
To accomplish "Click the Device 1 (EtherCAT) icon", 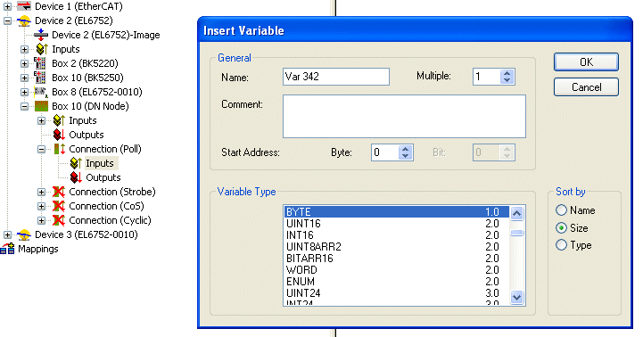I will (x=24, y=6).
